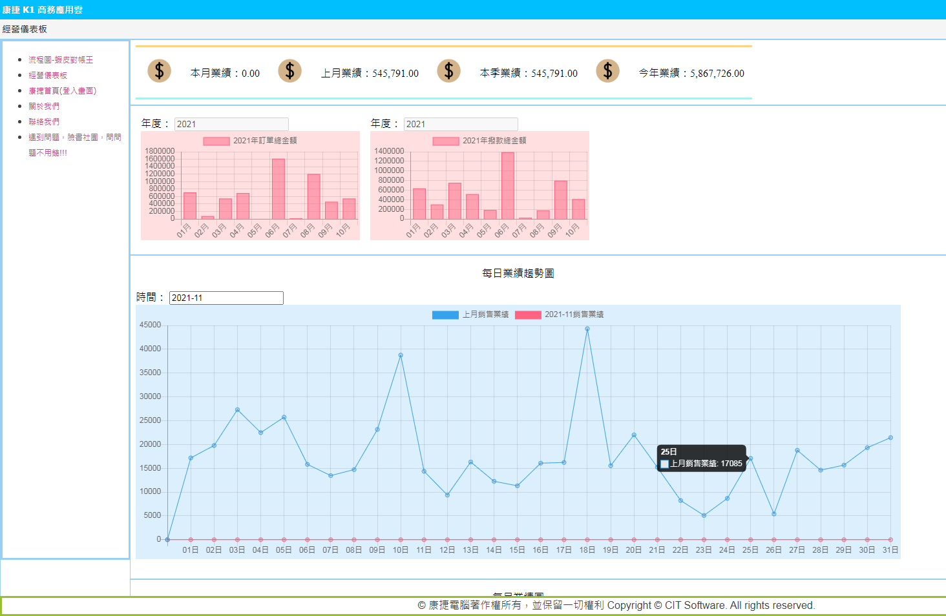Image resolution: width=946 pixels, height=616 pixels.
Task: Click the pink 2021-11銷售業績 legend swatch
Action: tap(528, 315)
